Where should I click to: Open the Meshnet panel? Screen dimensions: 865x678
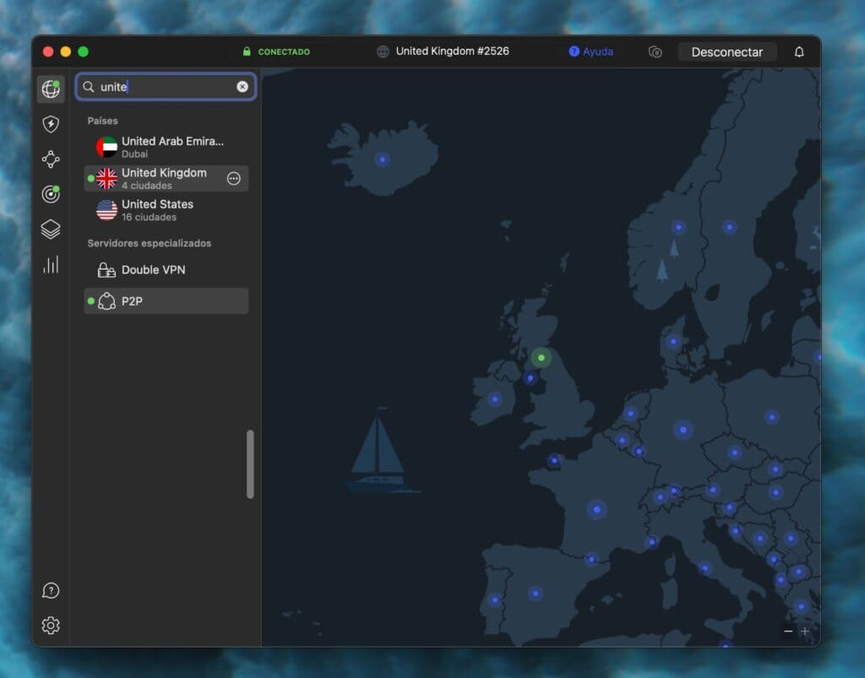(x=50, y=159)
